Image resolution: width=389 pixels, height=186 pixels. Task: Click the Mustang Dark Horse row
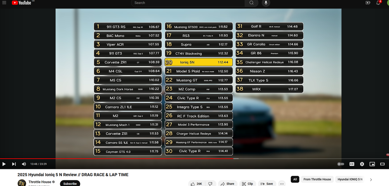click(128, 89)
